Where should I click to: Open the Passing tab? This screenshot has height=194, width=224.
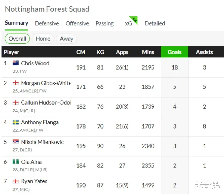coord(104,23)
